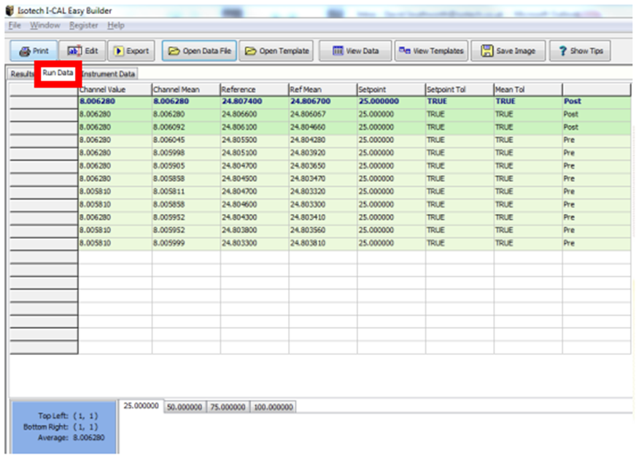Screen dimensions: 636x455
Task: Switch to the 75.000000 setpoint tab
Action: (x=228, y=407)
